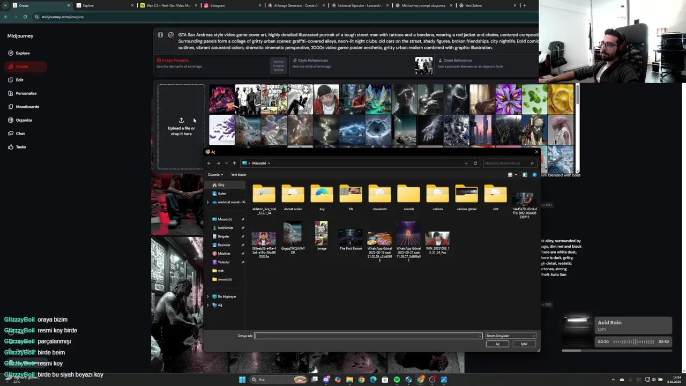Open the Explore page in Midjourney sidebar
Image resolution: width=686 pixels, height=386 pixels.
coord(19,53)
